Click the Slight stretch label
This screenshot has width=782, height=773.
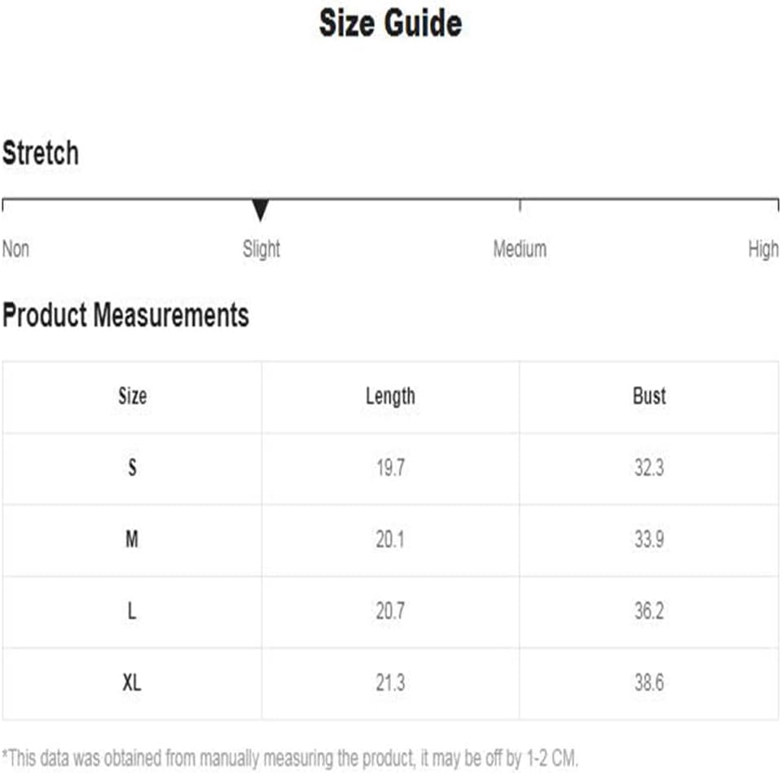[x=261, y=249]
